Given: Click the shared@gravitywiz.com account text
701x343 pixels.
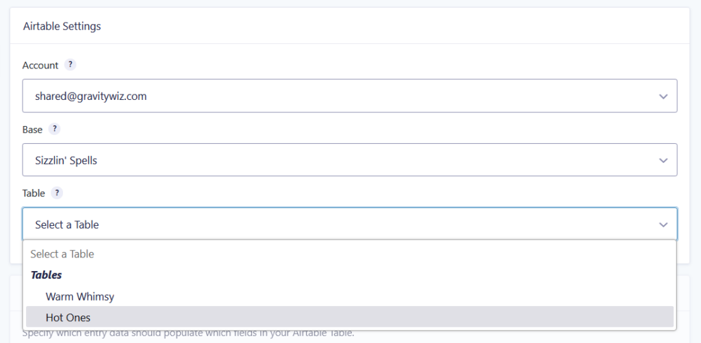Looking at the screenshot, I should coord(91,97).
